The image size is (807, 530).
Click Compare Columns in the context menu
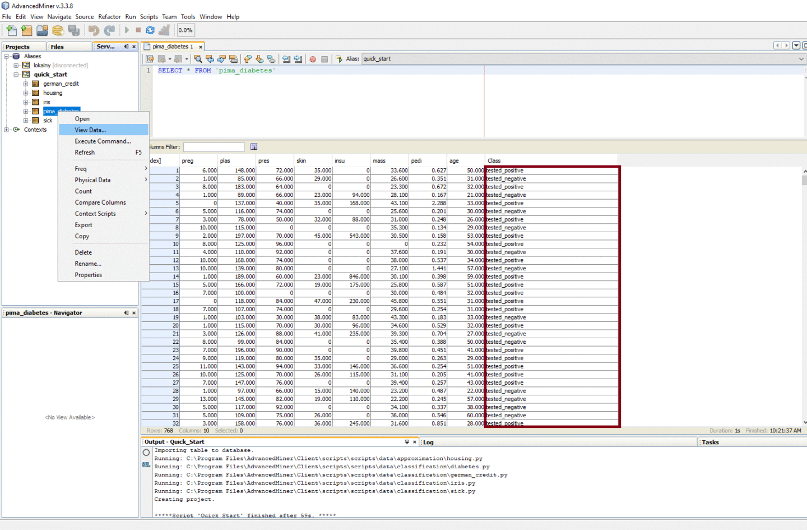[104, 202]
